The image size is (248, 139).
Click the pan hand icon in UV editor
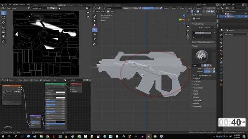(88, 17)
